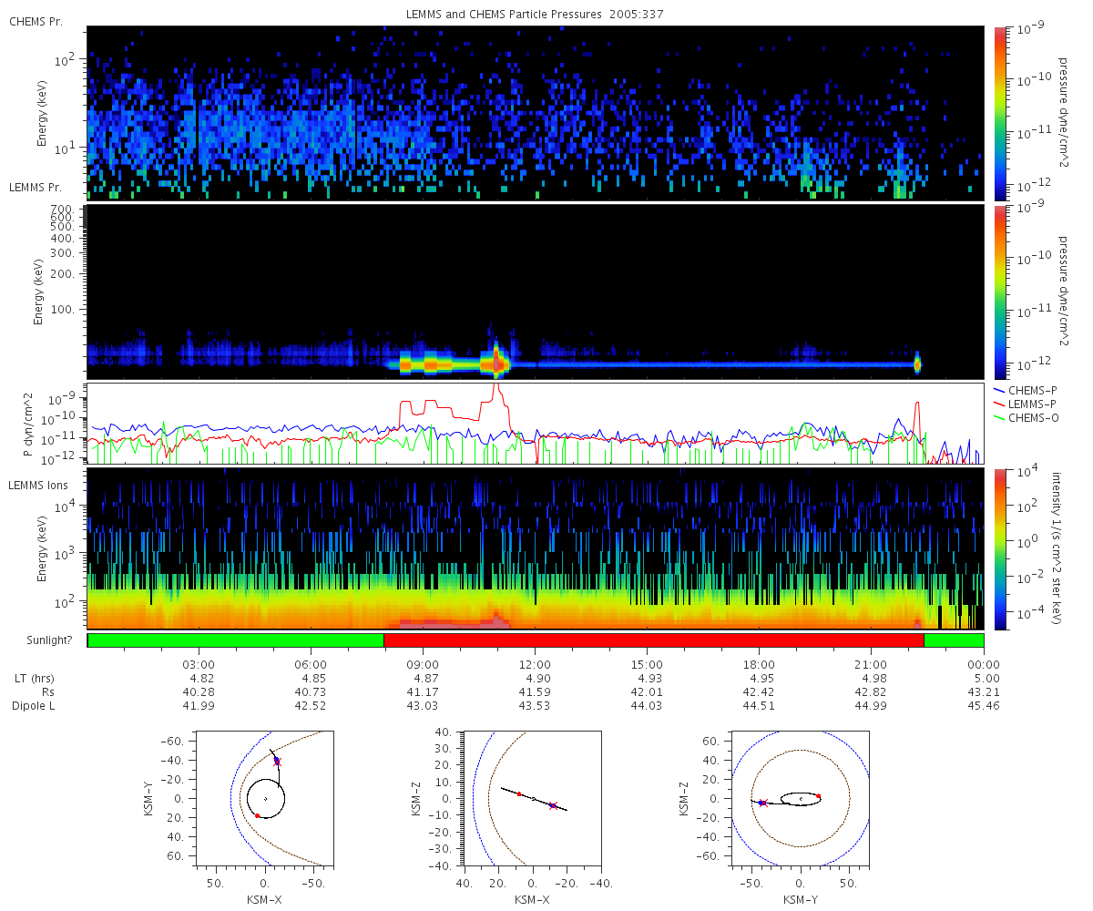Viewport: 1093px width, 911px height.
Task: Click the CHEMS pressure color bar
Action: coord(1000,113)
